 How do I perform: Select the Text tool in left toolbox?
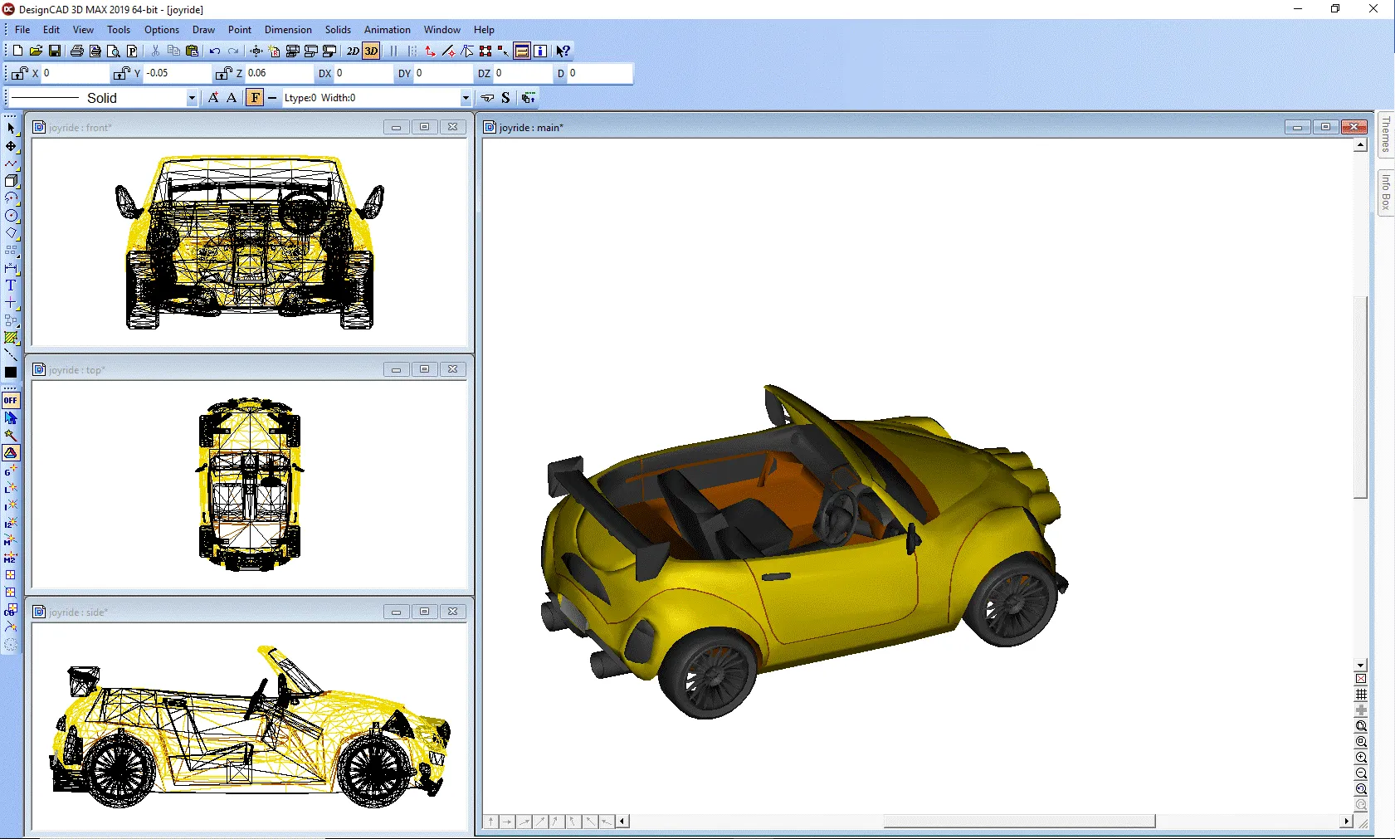11,285
